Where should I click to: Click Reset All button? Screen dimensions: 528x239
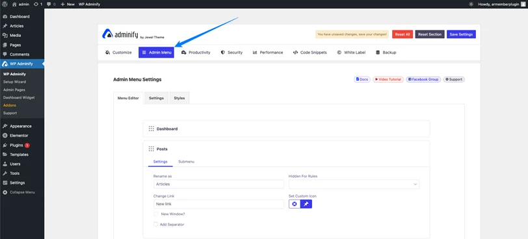(x=403, y=34)
